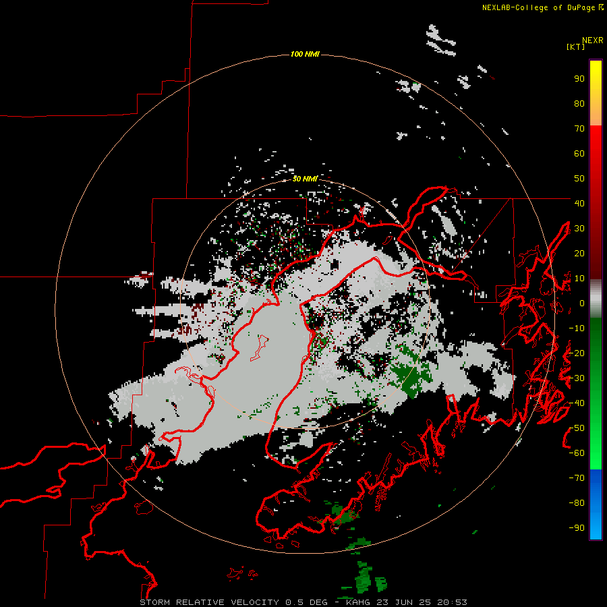Click the KAHG radar site identifier
The image size is (607, 607).
pyautogui.click(x=359, y=602)
